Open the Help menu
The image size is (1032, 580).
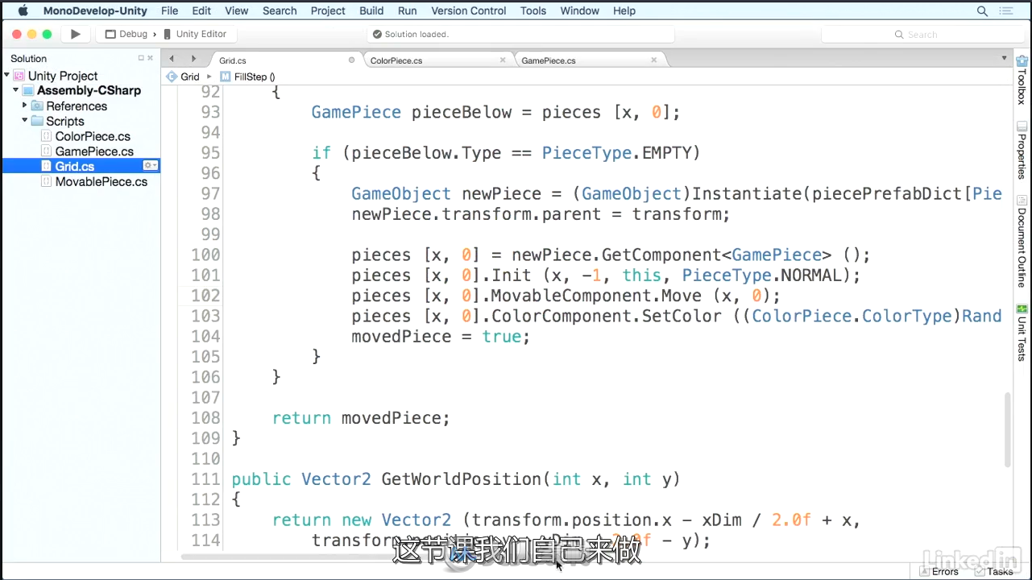click(624, 10)
